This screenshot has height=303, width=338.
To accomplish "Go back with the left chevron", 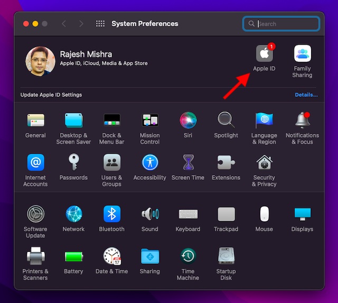I will point(64,24).
